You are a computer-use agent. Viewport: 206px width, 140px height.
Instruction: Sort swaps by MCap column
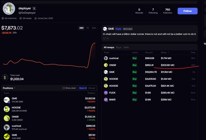pos(165,53)
